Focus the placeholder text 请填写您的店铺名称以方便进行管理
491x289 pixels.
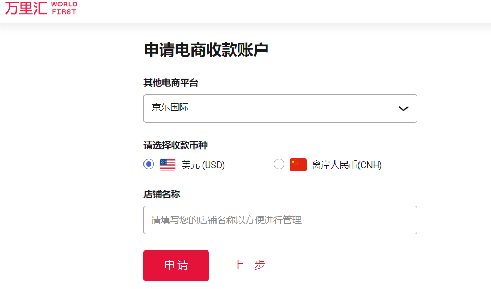click(x=226, y=220)
